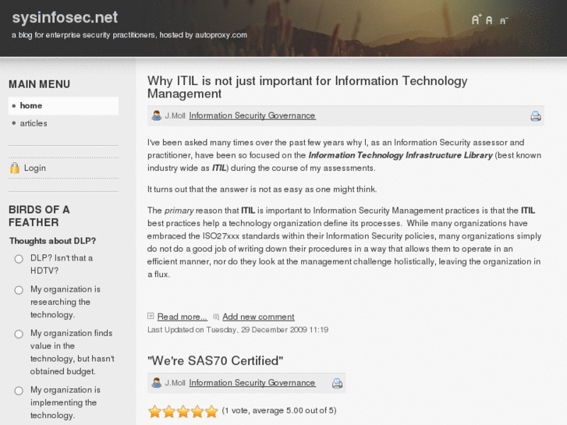This screenshot has height=425, width=567.
Task: Open the "We're SAS70 Certified" article title
Action: [215, 360]
